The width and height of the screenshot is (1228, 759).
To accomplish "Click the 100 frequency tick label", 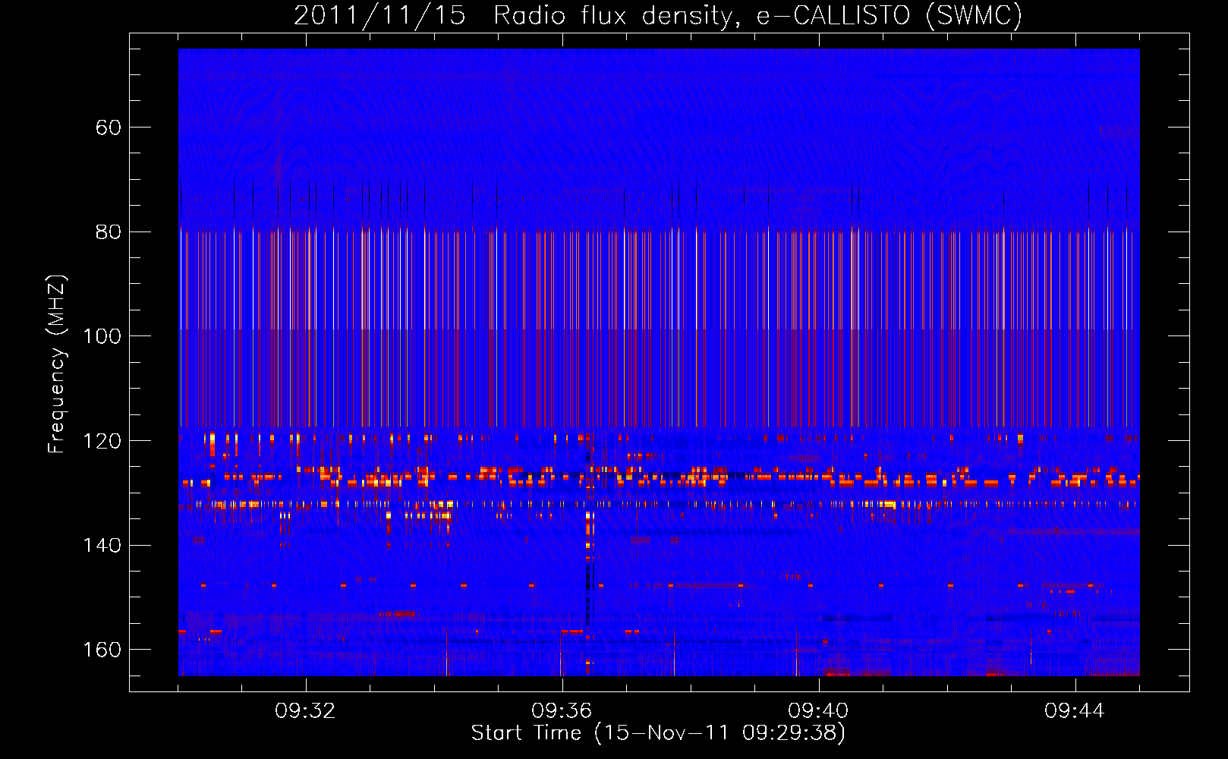I will 102,336.
